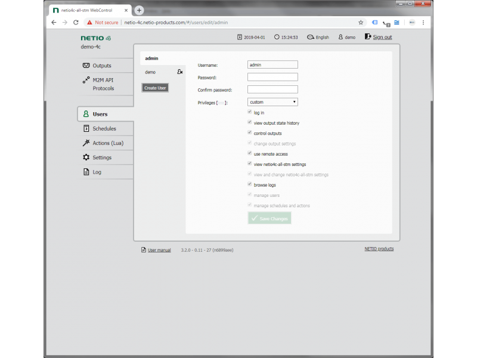Click the M2M API Protocols icon

[x=86, y=80]
